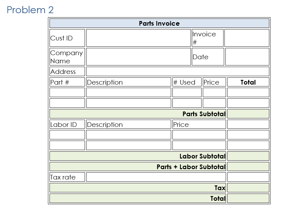300x213 pixels.
Task: Click the bold Total column header
Action: coord(248,82)
